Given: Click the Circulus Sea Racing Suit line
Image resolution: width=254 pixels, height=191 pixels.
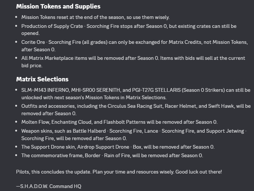Looking at the screenshot, I should [136, 110].
